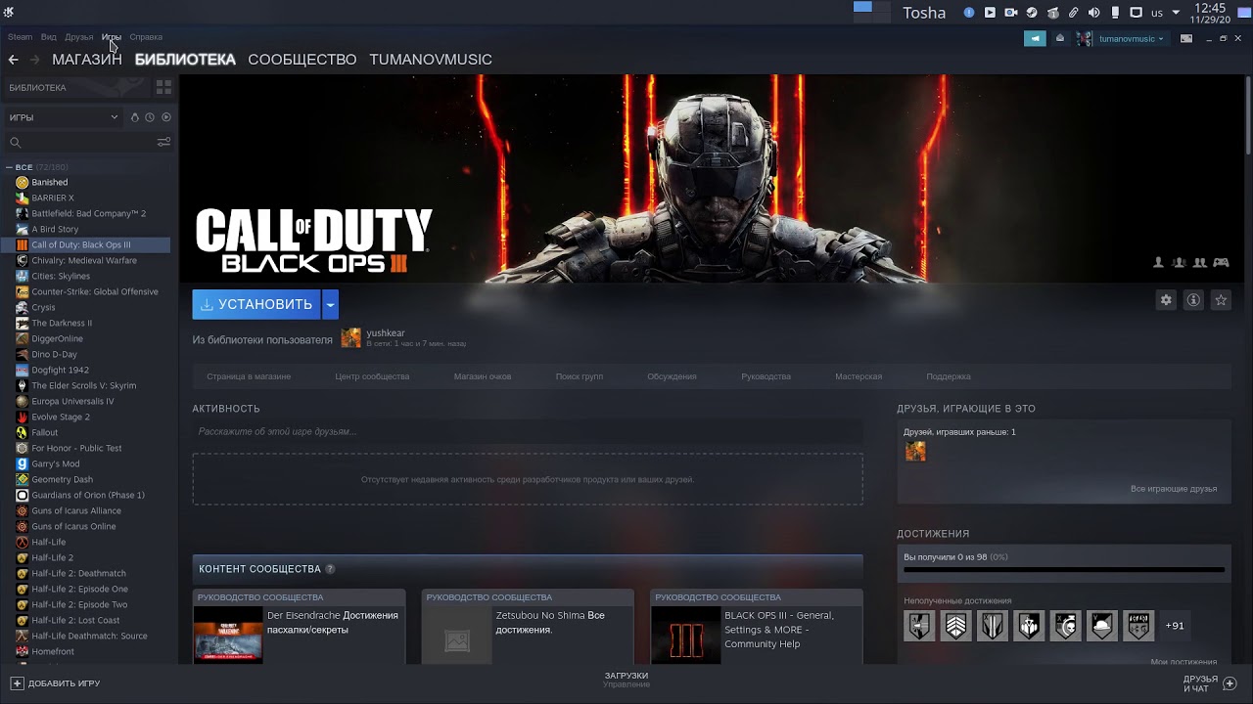
Task: Click the Steam announcements megaphone icon
Action: tap(1035, 39)
